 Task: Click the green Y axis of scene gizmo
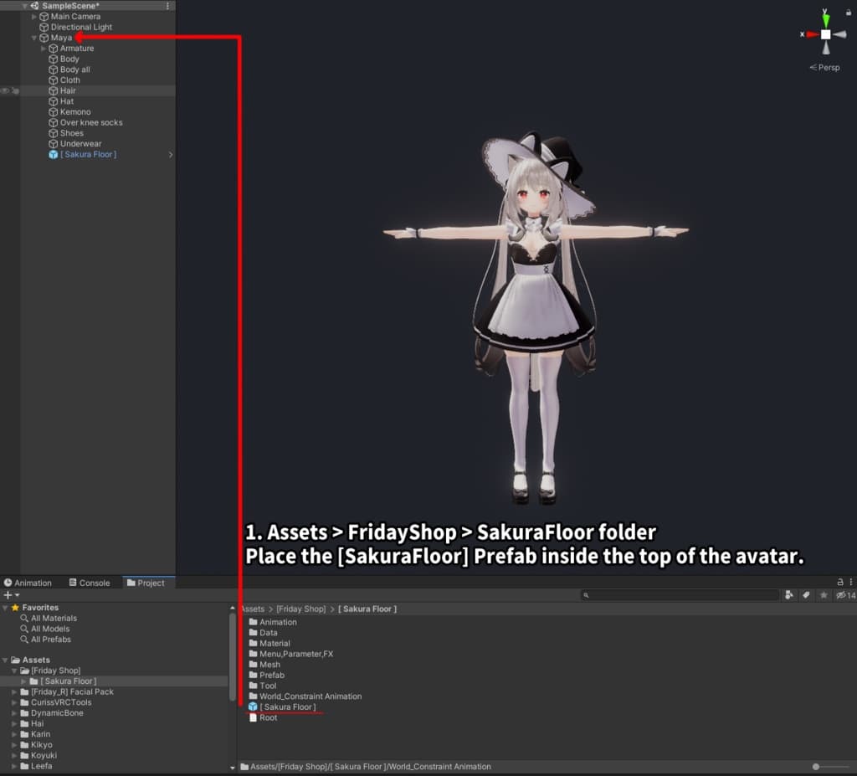point(825,20)
